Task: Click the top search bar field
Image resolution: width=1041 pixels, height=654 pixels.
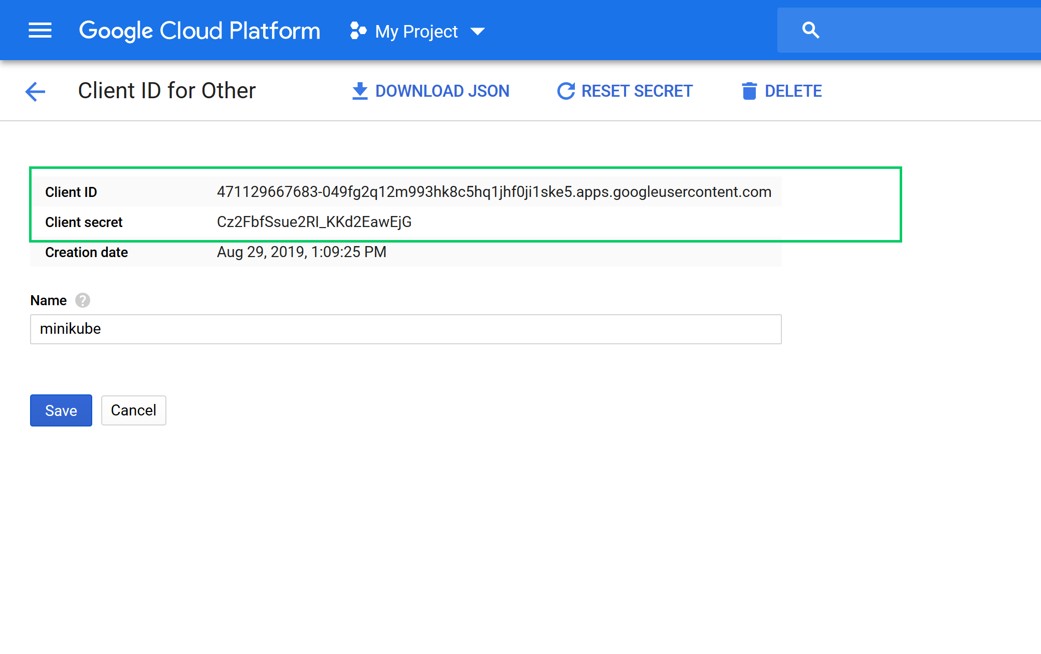Action: (x=927, y=30)
